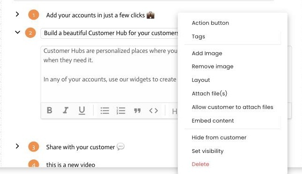Insert a bulleted list
The height and width of the screenshot is (174, 302).
pyautogui.click(x=105, y=110)
